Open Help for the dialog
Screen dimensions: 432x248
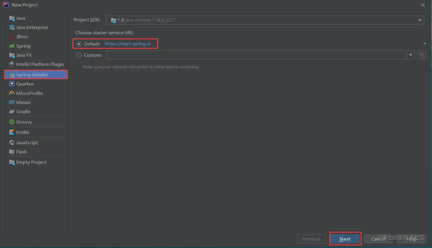click(411, 239)
